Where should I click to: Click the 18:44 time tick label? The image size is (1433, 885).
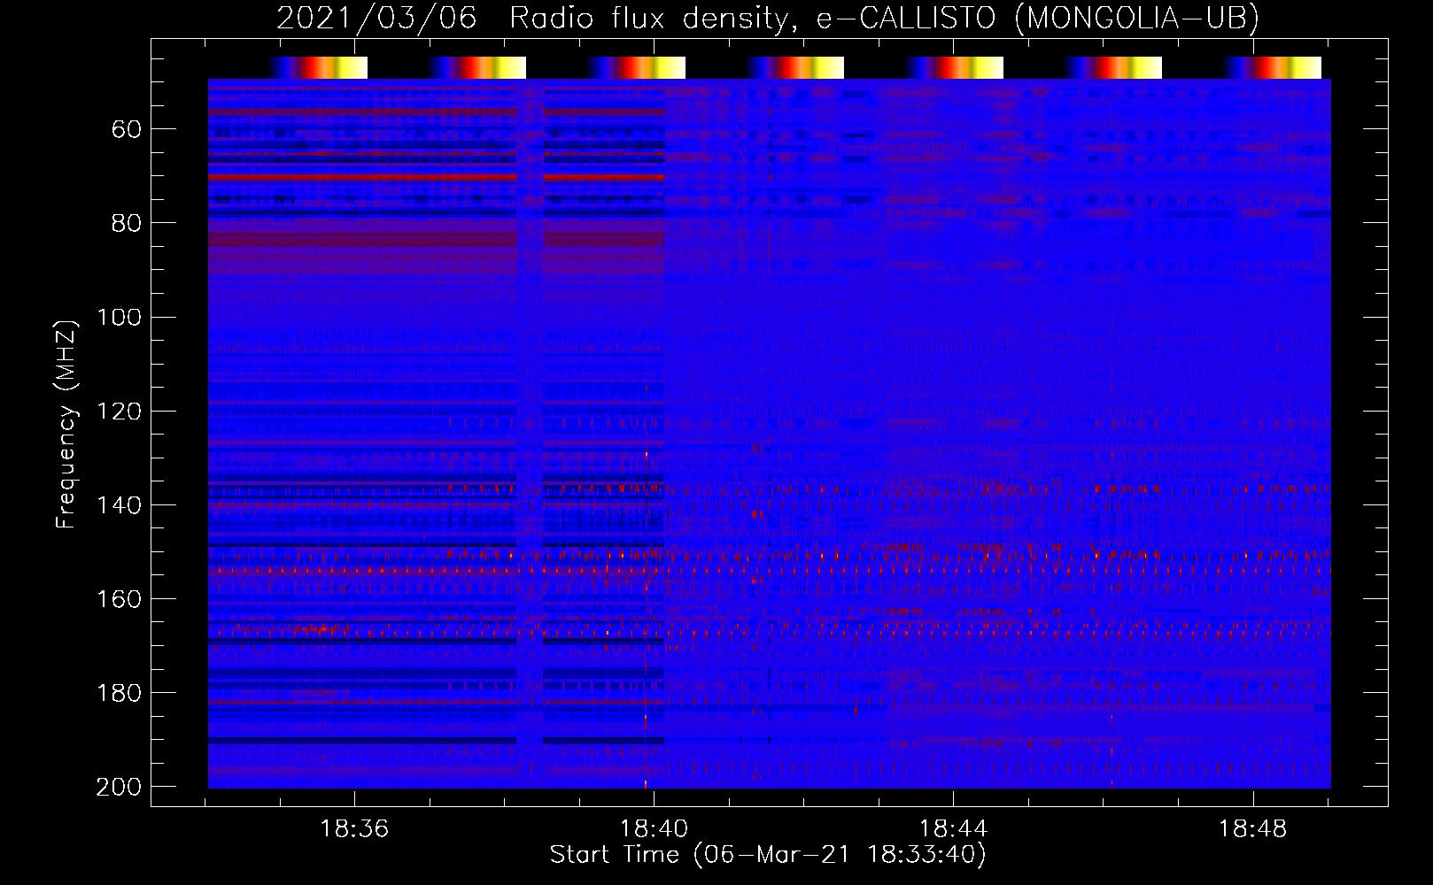[x=953, y=829]
